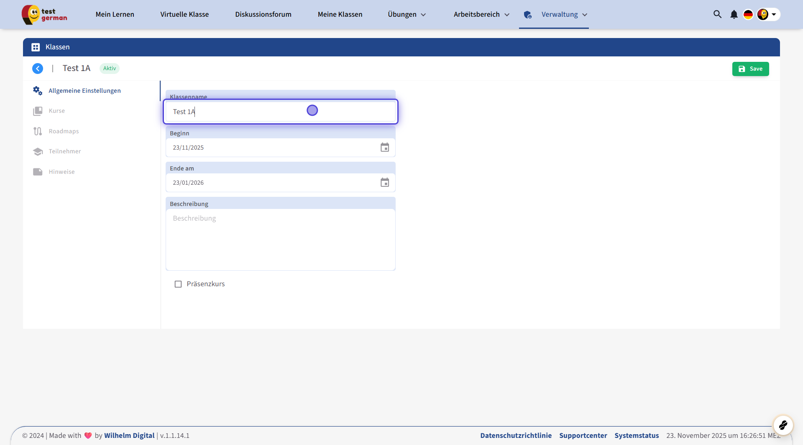Go to Mein Lernen page
The image size is (803, 445).
tap(115, 15)
